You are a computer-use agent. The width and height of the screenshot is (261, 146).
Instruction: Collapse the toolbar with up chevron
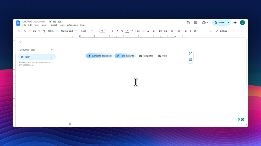pos(241,31)
